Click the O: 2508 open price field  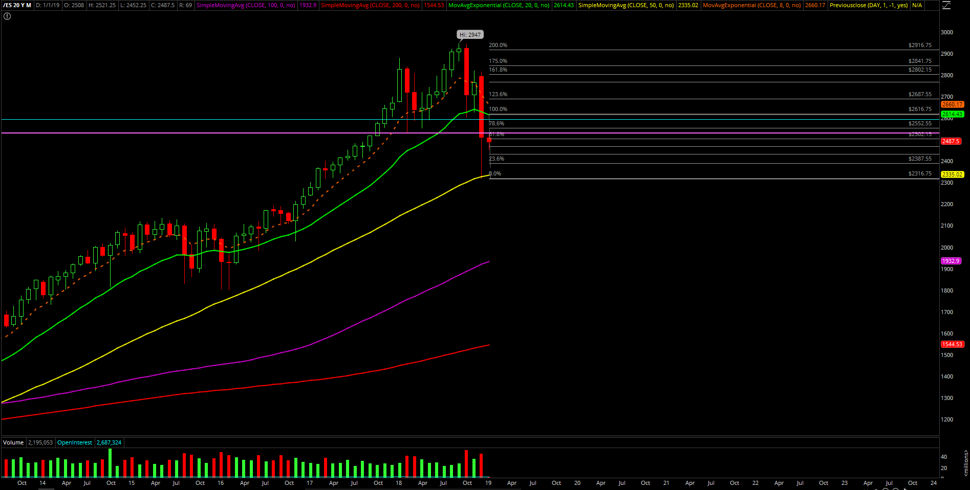click(x=74, y=5)
